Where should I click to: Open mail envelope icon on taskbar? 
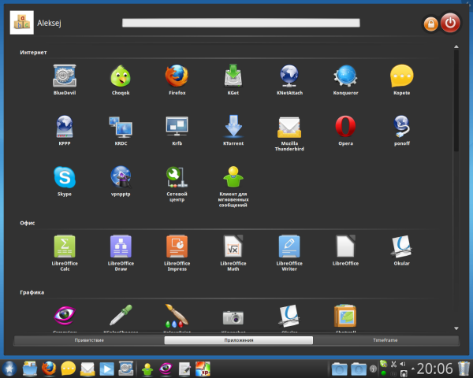point(88,369)
